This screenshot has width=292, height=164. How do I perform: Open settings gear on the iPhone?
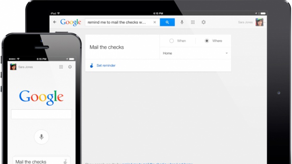pyautogui.click(x=70, y=67)
